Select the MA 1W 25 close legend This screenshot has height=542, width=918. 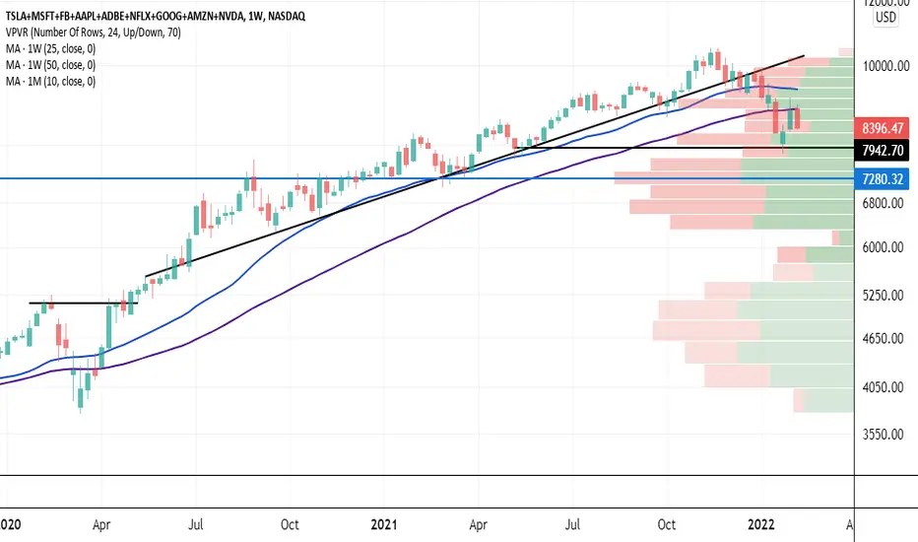tap(50, 48)
